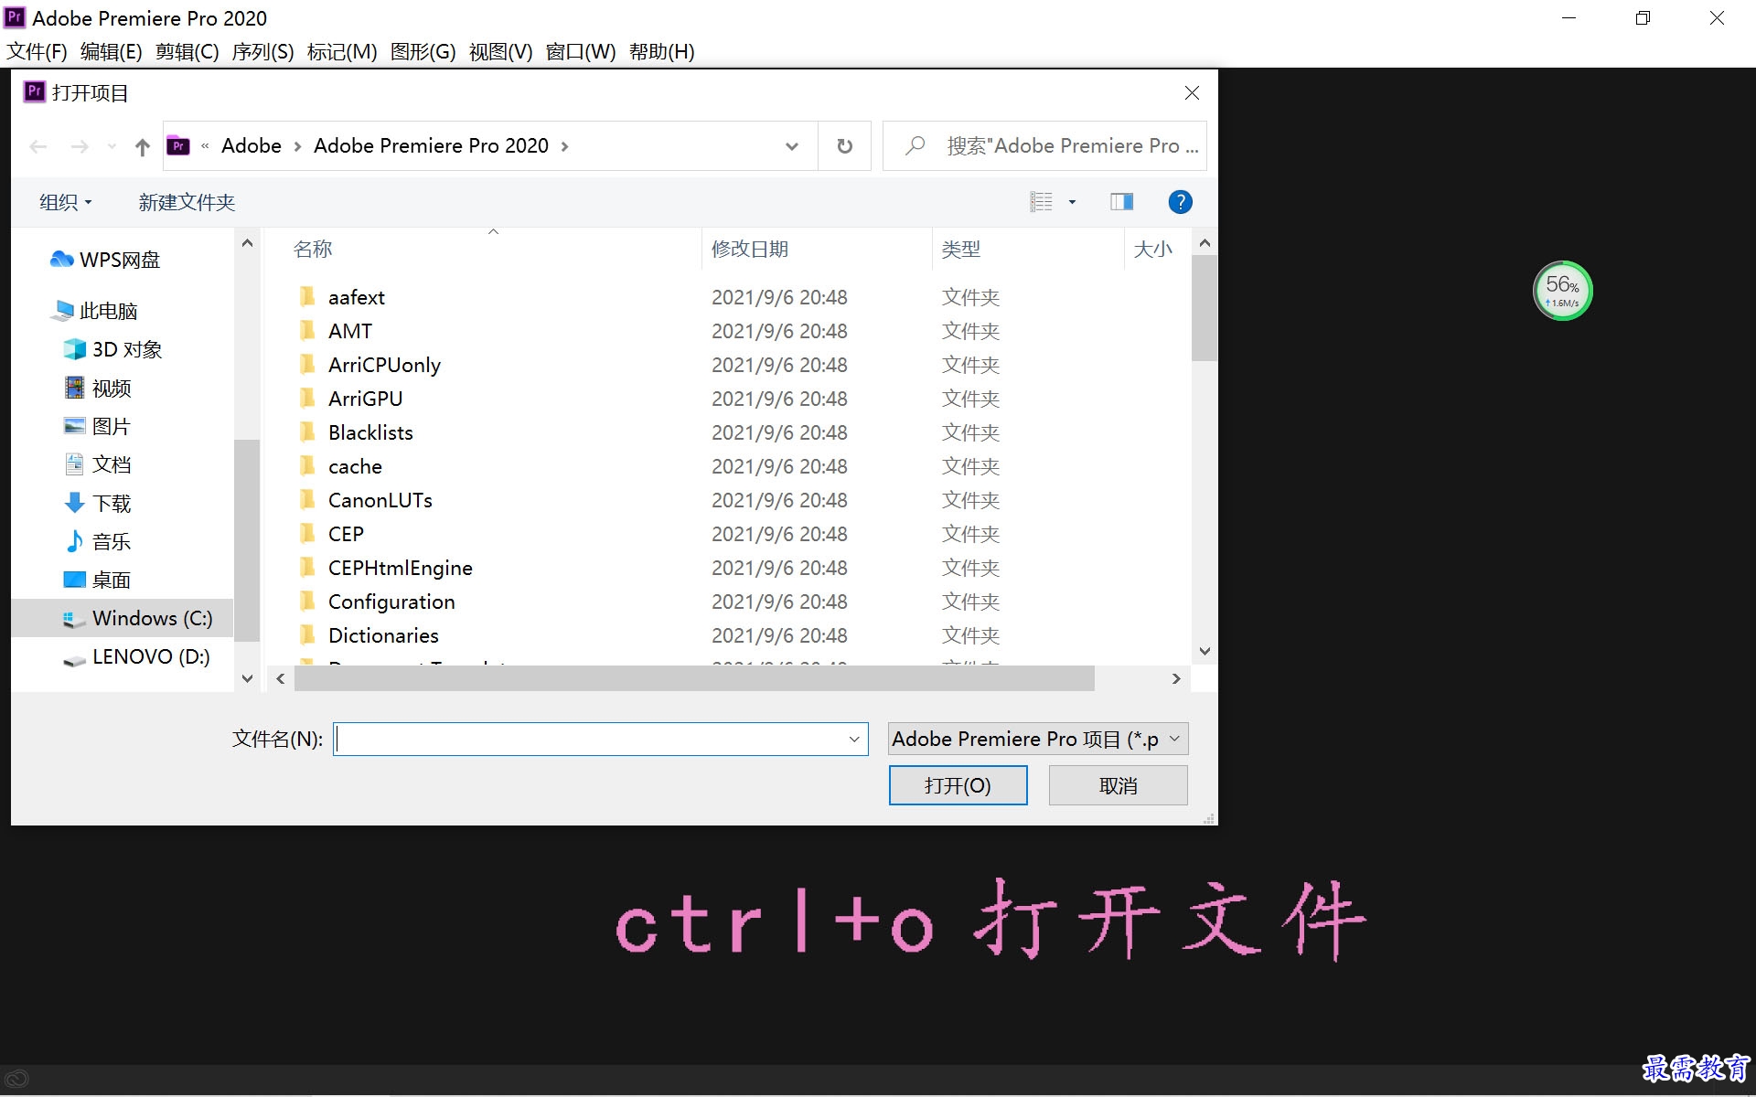The width and height of the screenshot is (1756, 1097).
Task: Sort by 类型 column header
Action: point(960,249)
